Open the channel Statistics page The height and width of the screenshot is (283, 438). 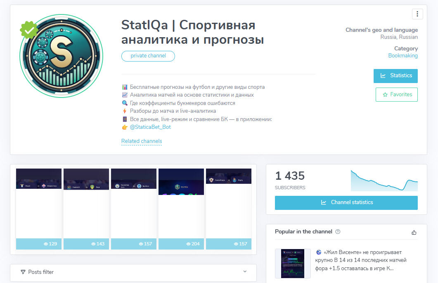(395, 76)
